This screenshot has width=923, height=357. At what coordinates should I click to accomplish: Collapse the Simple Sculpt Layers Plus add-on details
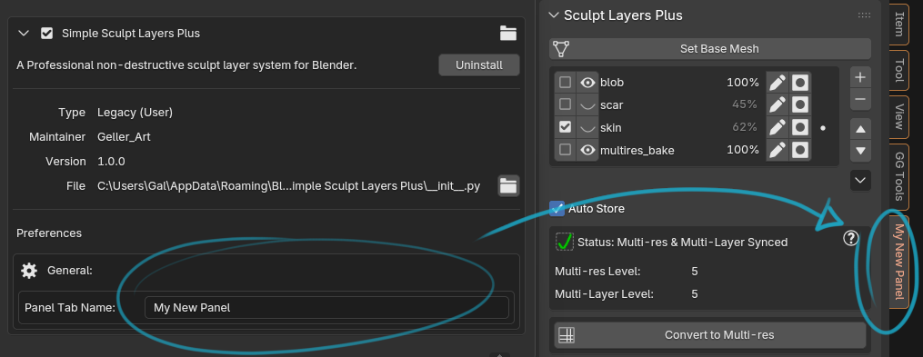[24, 34]
